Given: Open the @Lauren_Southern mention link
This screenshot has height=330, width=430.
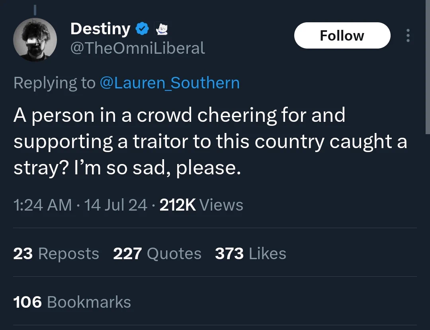Looking at the screenshot, I should 170,83.
